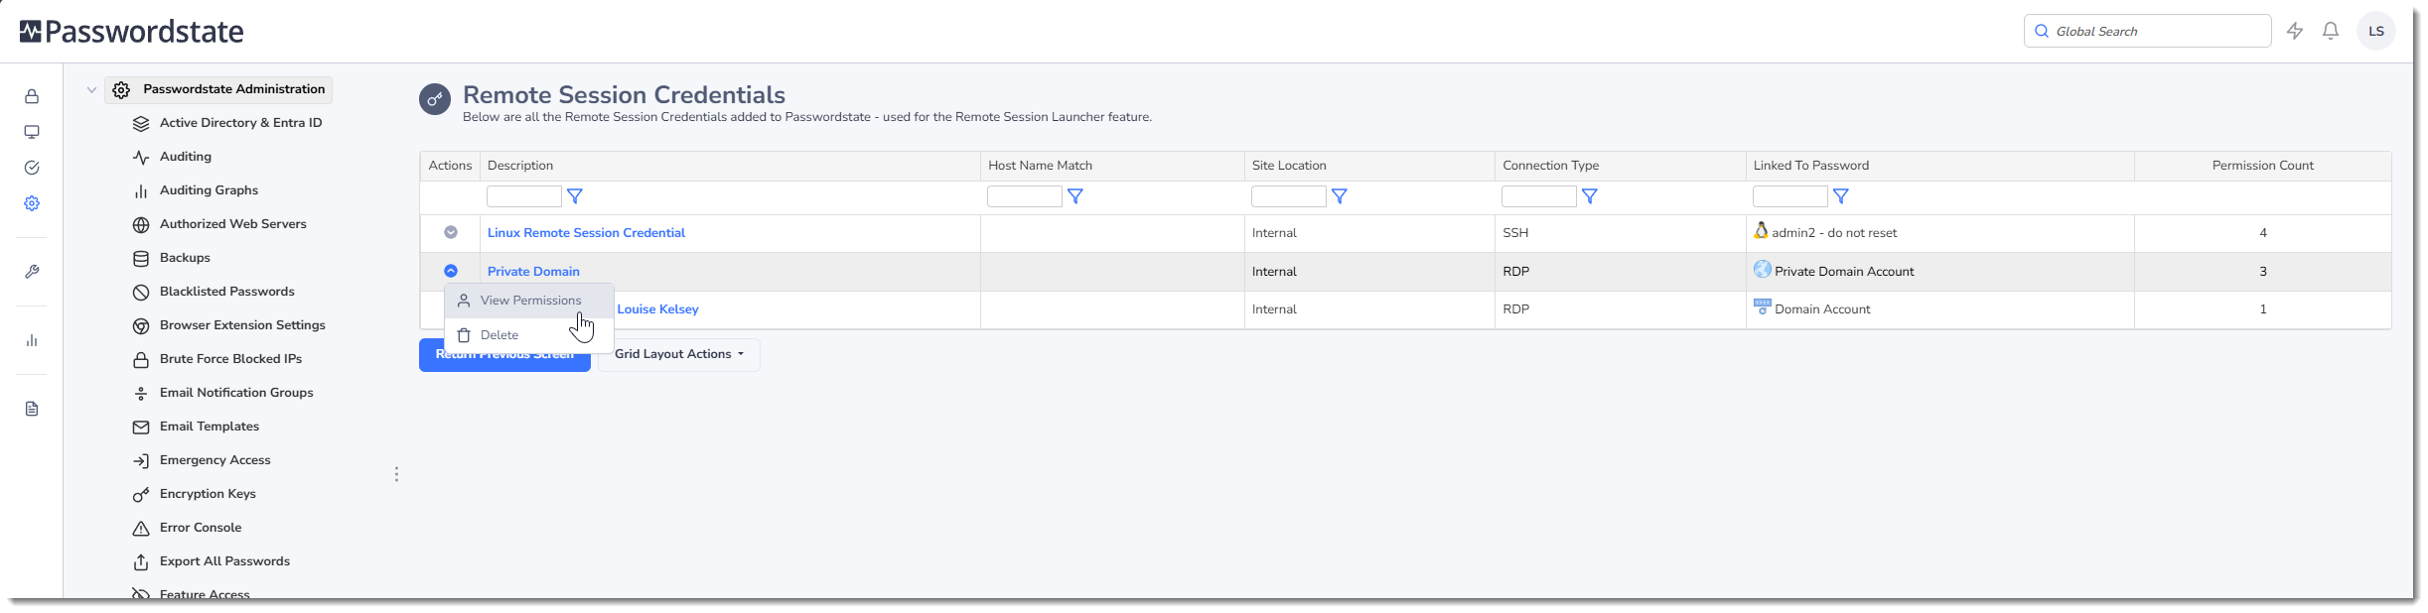The image size is (2428, 613).
Task: Apply filter icon for Description column
Action: pos(574,196)
